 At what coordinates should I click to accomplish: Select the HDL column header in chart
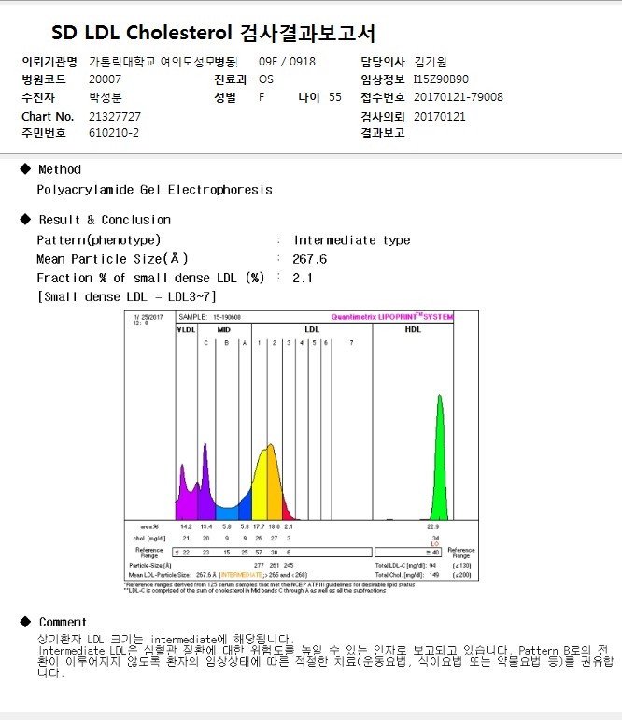[x=413, y=329]
